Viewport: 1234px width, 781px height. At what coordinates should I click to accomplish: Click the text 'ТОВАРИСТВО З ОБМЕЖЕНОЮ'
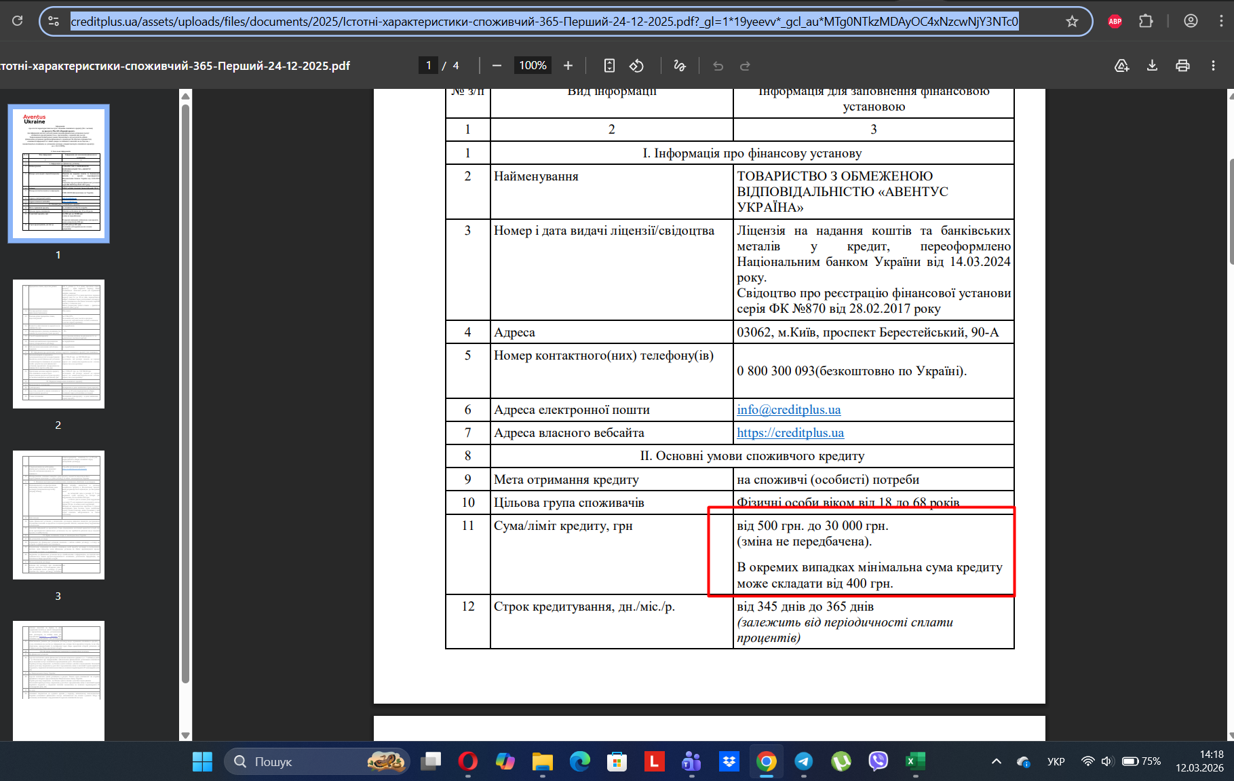click(835, 176)
